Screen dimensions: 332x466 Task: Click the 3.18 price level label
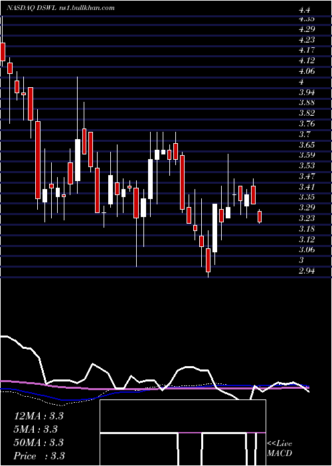pyautogui.click(x=307, y=229)
